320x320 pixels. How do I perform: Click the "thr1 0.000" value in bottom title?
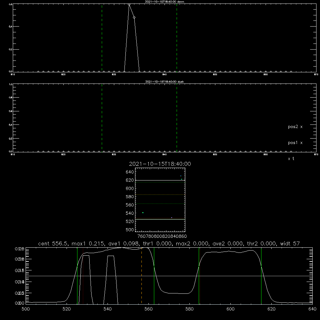click(157, 244)
